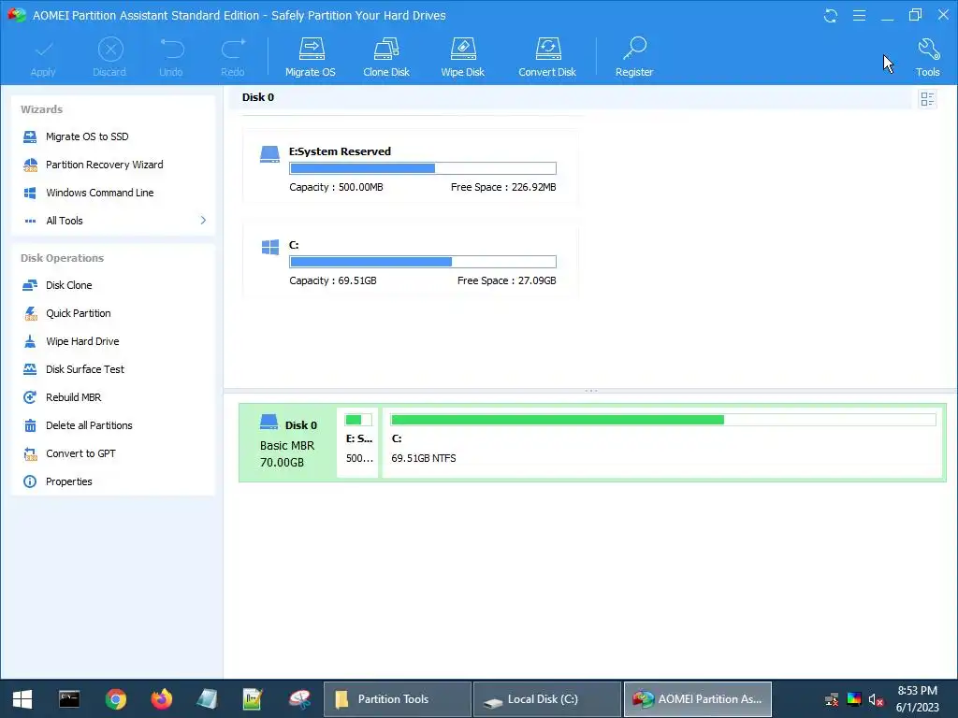Viewport: 958px width, 718px height.
Task: Open Command Prompt from the taskbar
Action: tap(69, 699)
